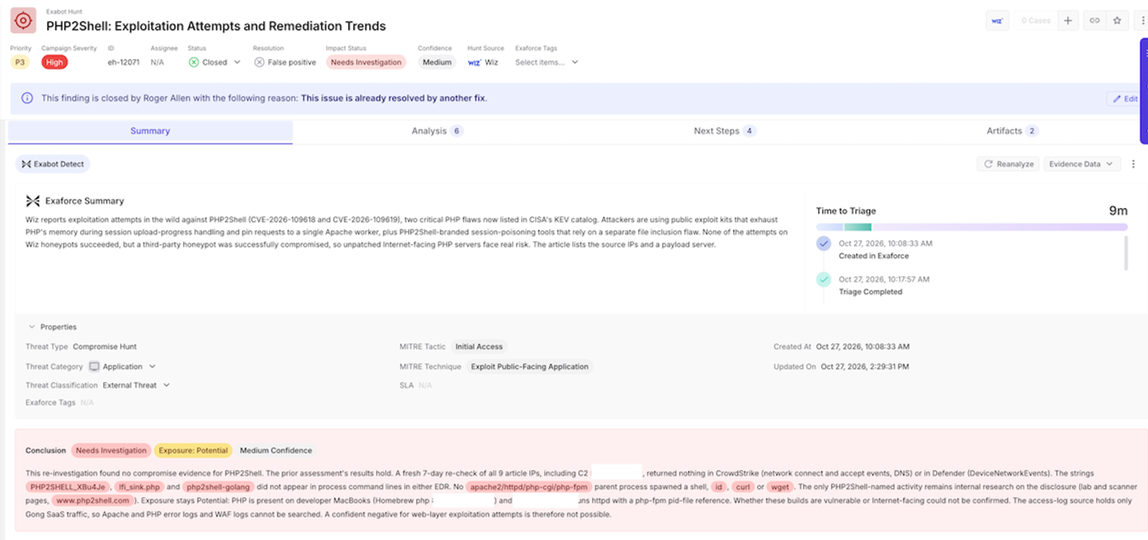This screenshot has width=1148, height=540.
Task: Click the Exaforce Summary logo icon
Action: coord(33,201)
